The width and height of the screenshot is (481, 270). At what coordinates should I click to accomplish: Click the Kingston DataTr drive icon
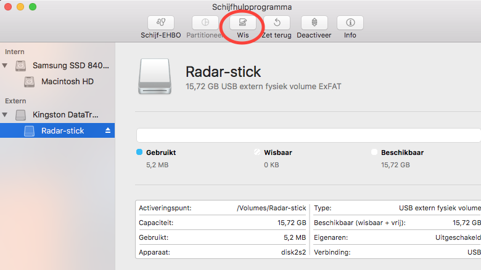[20, 115]
